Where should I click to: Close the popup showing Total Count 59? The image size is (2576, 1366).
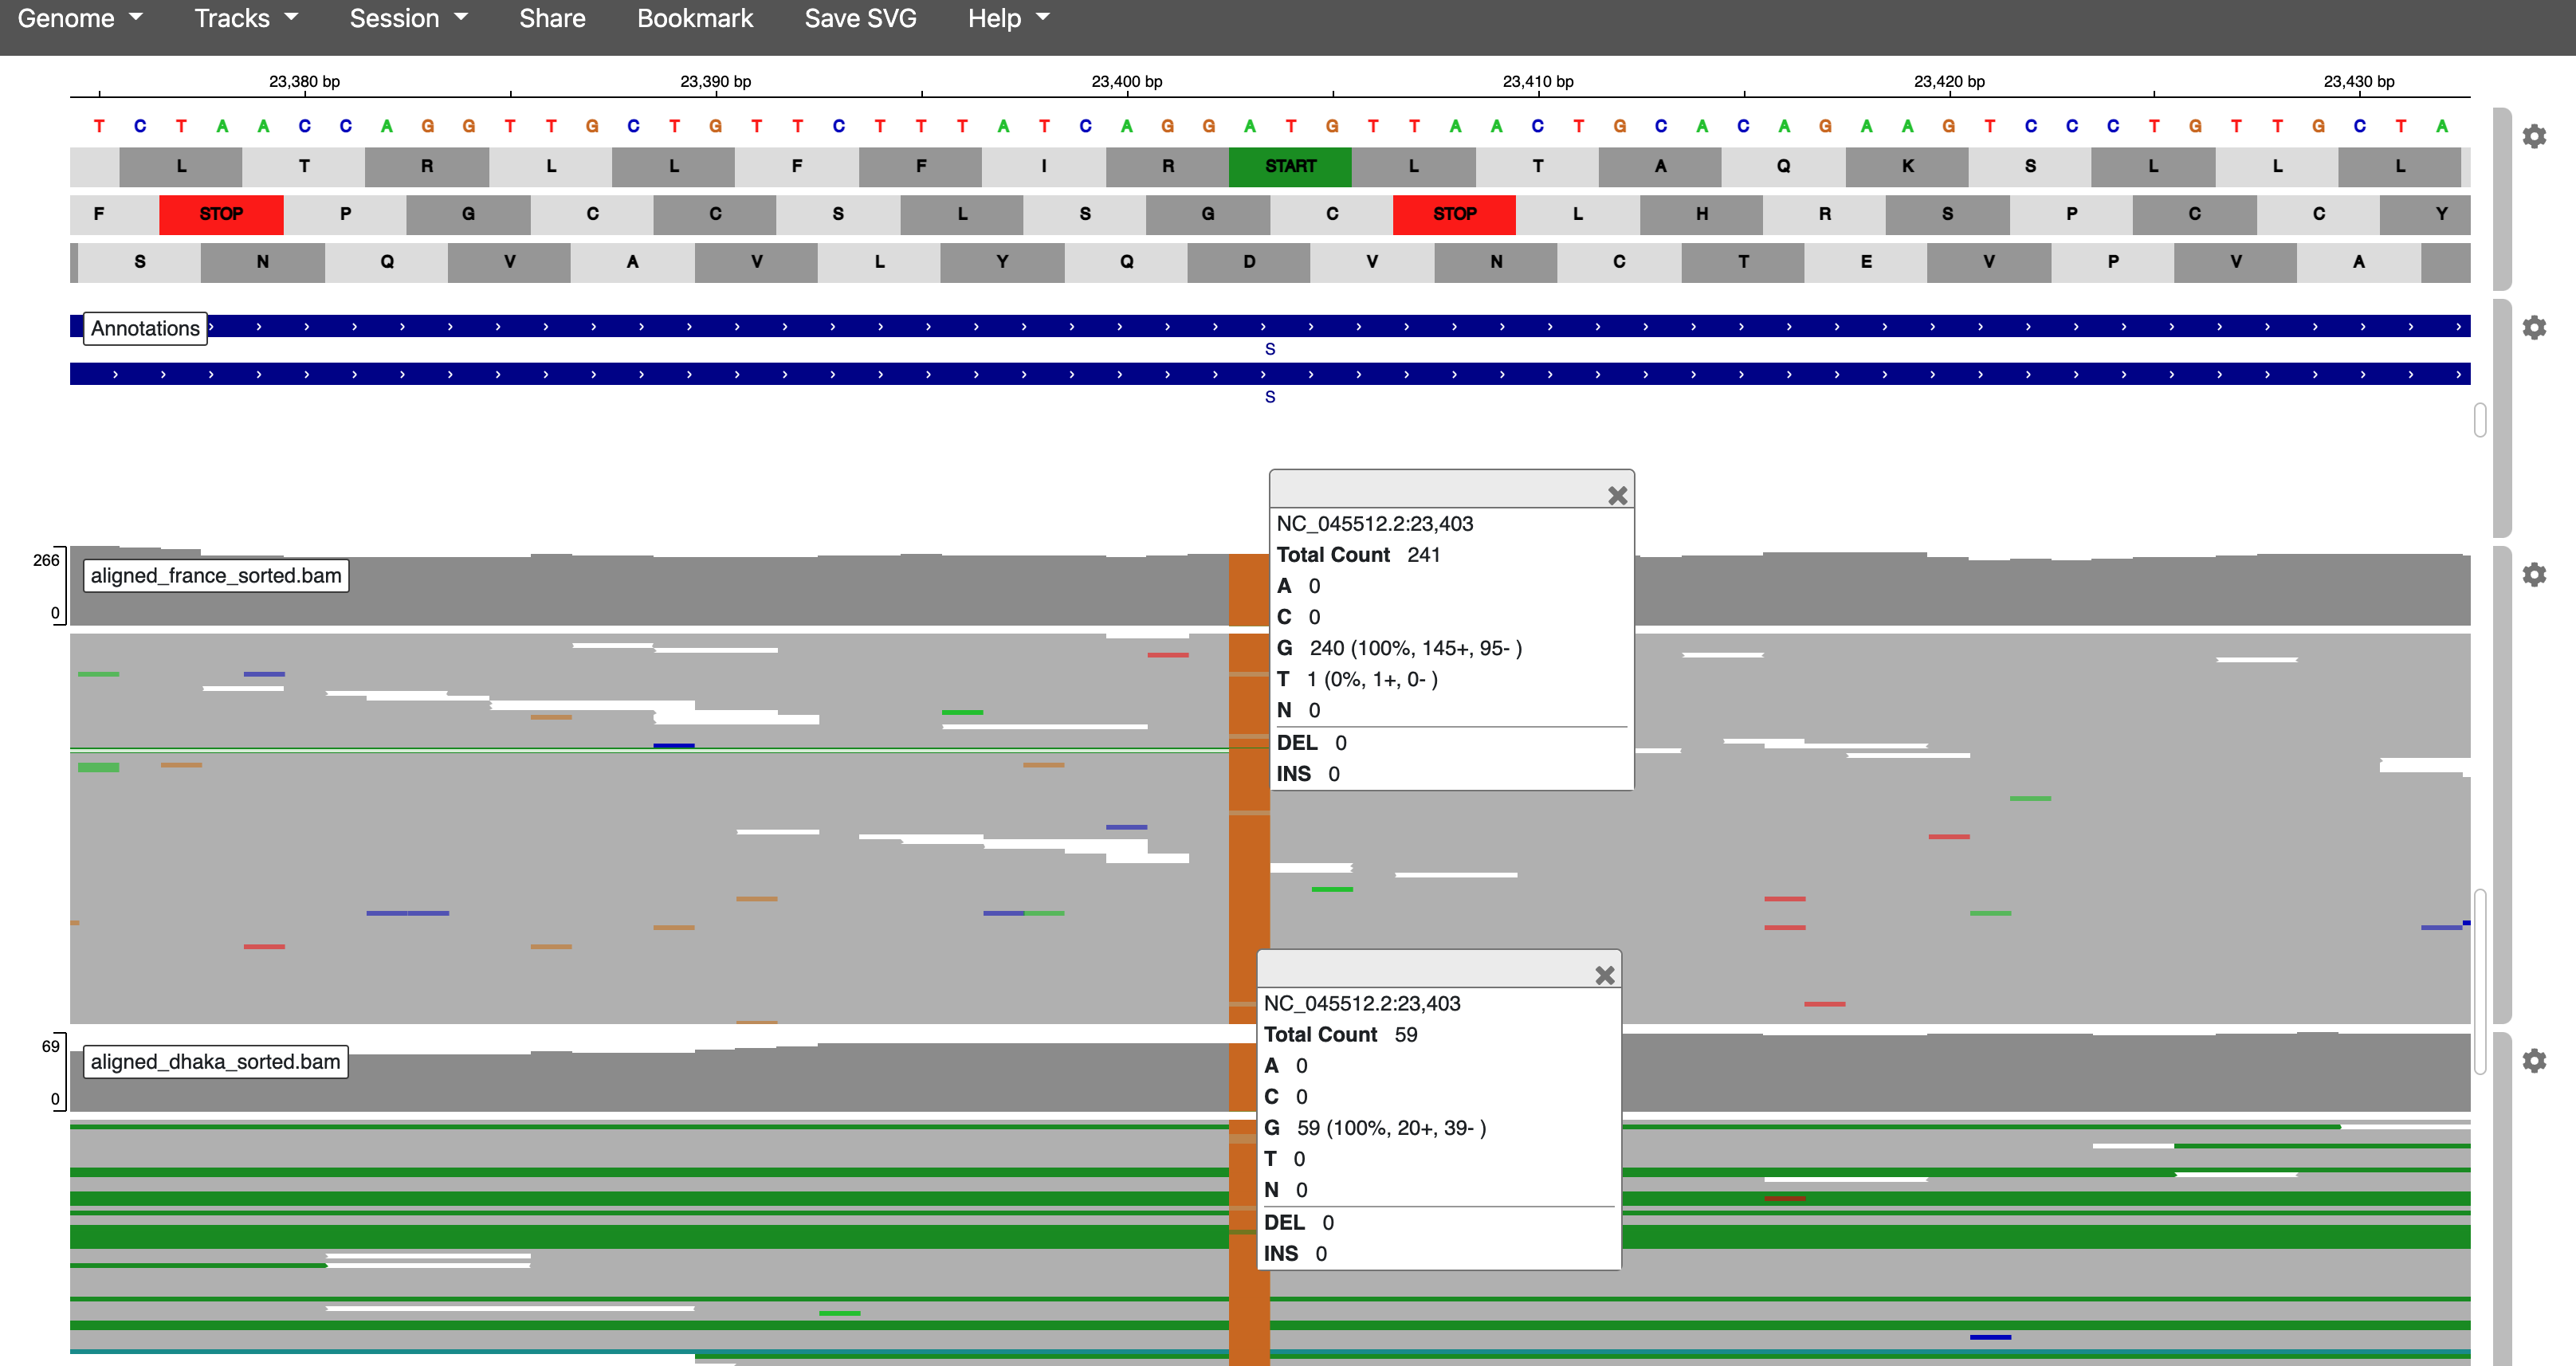[1604, 975]
